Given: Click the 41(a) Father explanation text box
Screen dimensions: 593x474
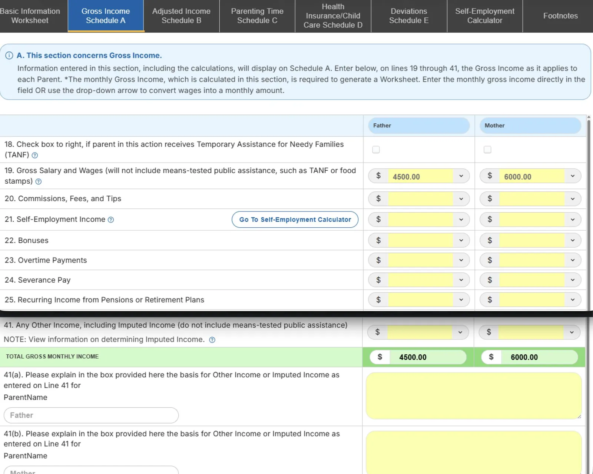Looking at the screenshot, I should pos(473,396).
